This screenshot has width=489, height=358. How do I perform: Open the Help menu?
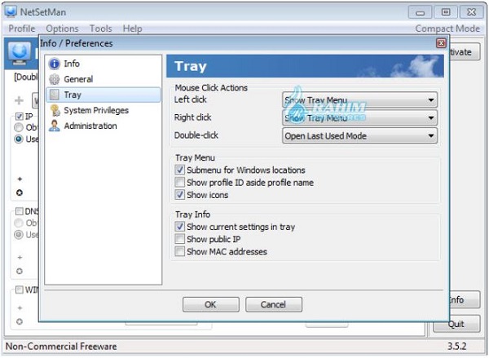click(x=132, y=29)
